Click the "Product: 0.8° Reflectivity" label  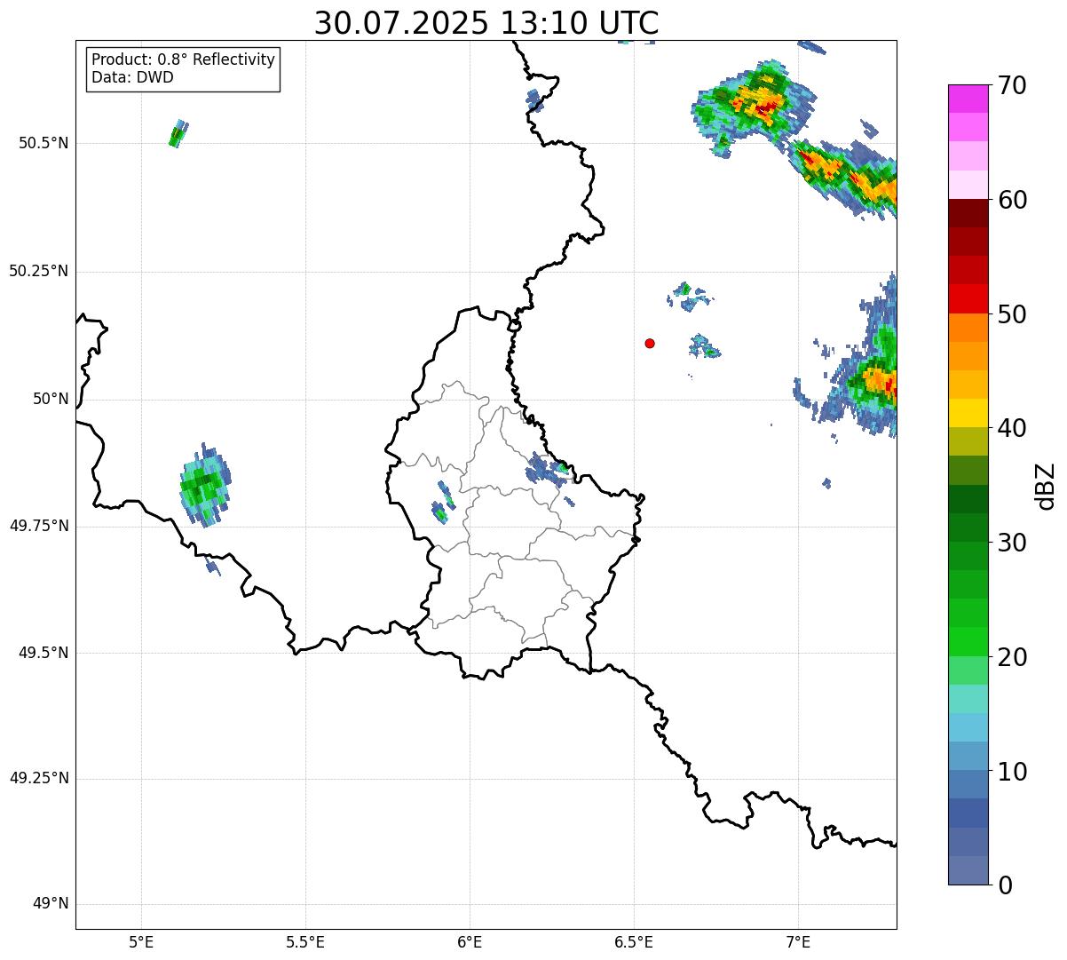184,60
